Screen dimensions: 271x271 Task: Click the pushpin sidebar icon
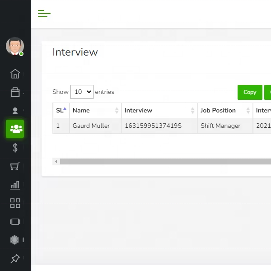click(15, 259)
